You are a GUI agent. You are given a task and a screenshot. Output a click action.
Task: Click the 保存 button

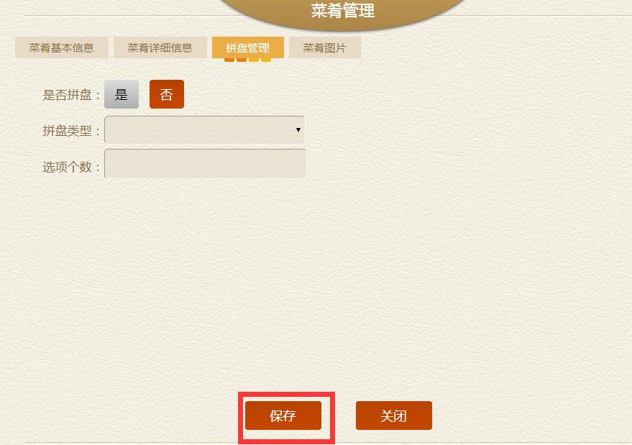coord(283,416)
